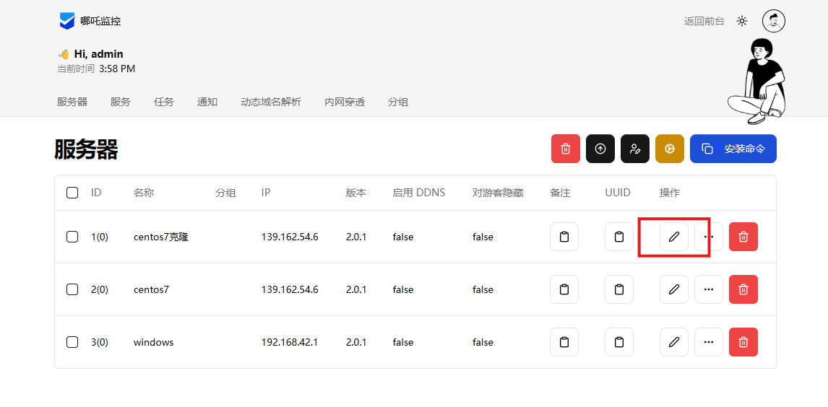The width and height of the screenshot is (828, 407).
Task: Open the admin avatar menu
Action: [x=774, y=21]
